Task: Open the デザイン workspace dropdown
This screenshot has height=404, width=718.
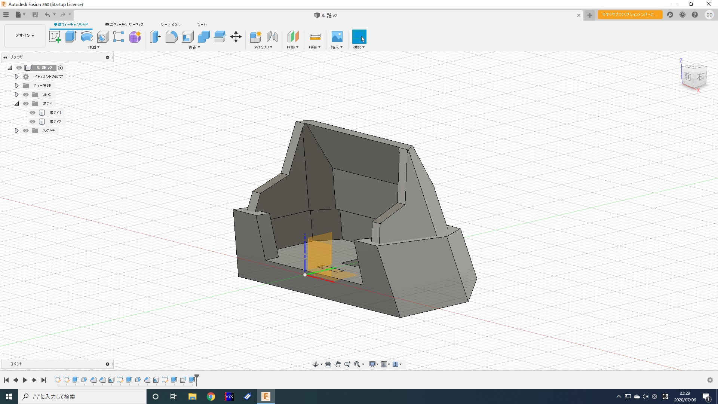Action: tap(25, 36)
